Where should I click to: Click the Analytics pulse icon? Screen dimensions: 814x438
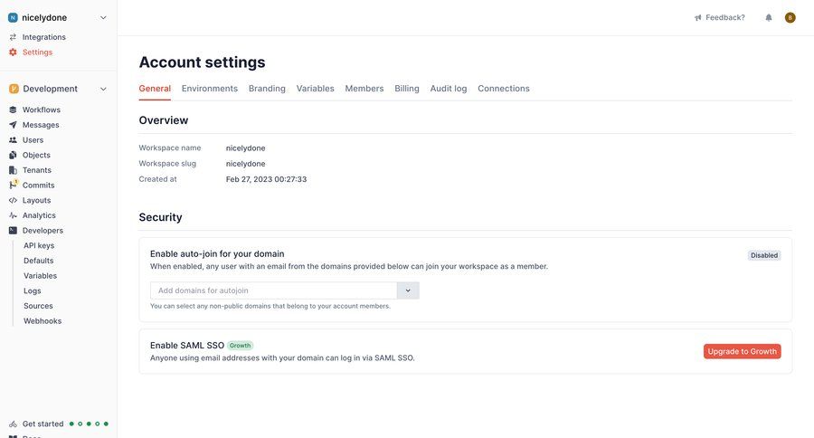coord(13,215)
